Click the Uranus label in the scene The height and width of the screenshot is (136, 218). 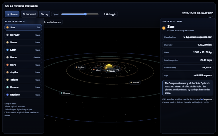coord(65,93)
